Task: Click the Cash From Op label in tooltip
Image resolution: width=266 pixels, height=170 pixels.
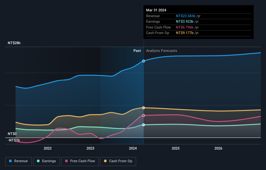Action: pos(157,33)
